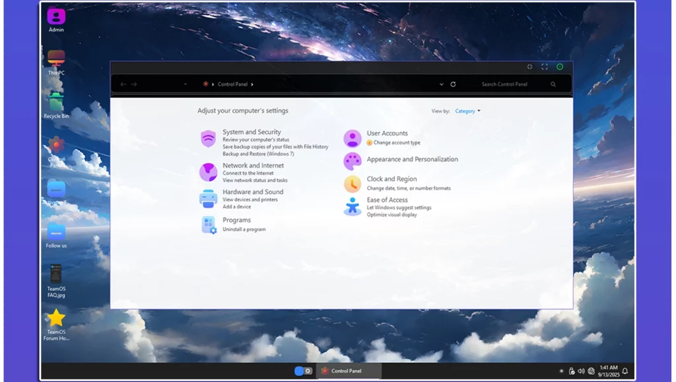Click the Ease of Access icon
676x382 pixels.
click(353, 207)
